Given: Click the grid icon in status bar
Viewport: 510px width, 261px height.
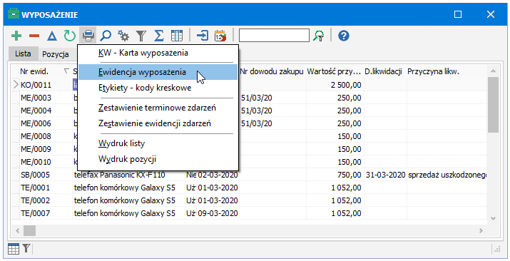Looking at the screenshot, I should 14,249.
